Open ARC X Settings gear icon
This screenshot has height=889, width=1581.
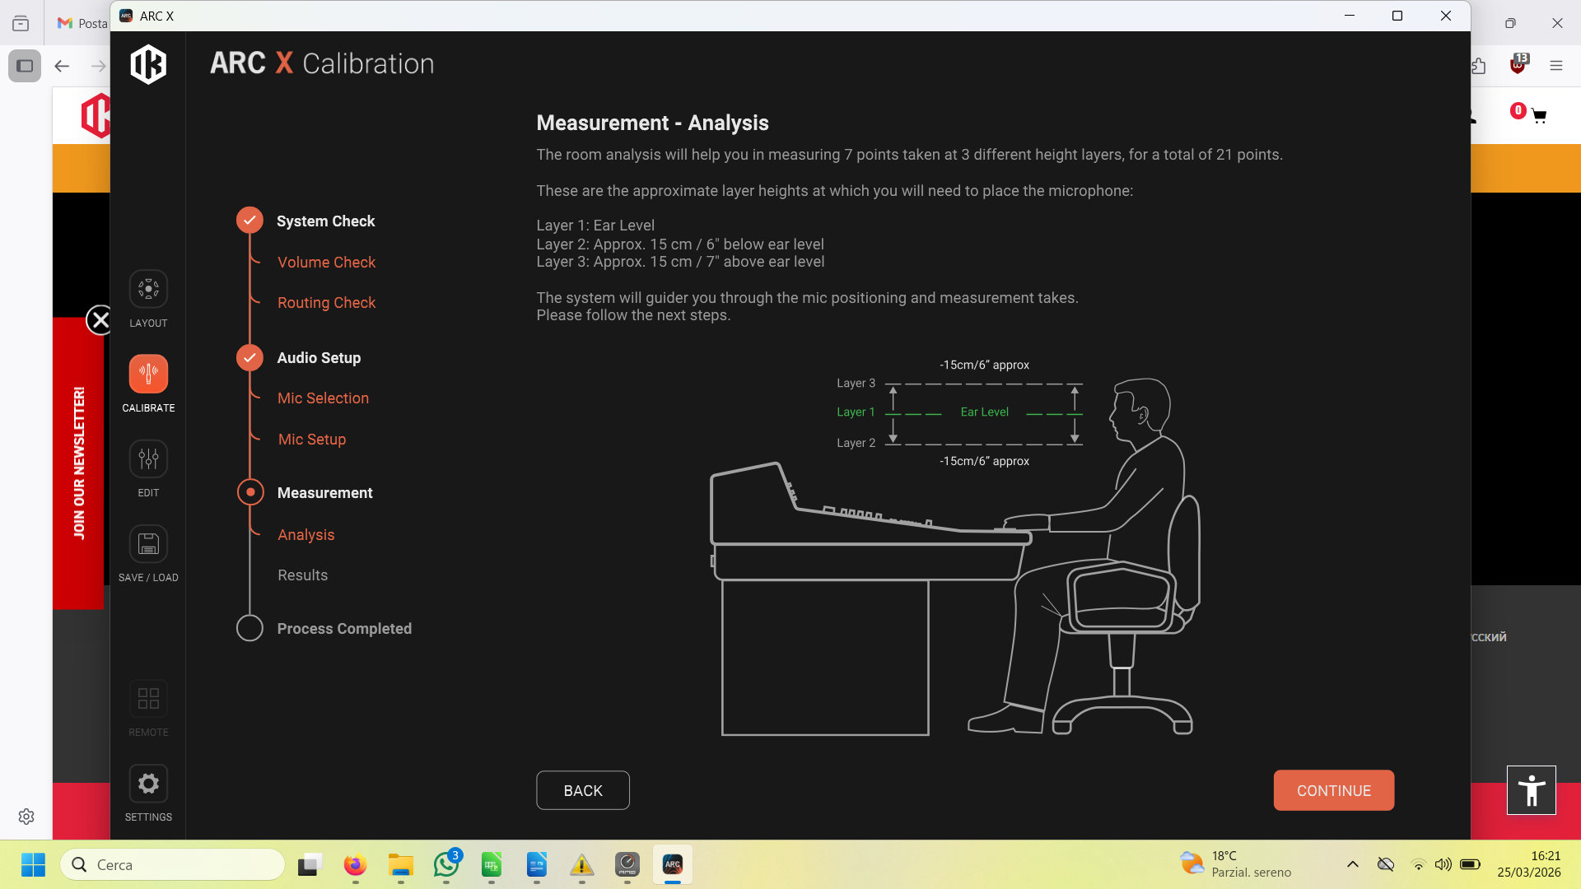click(x=148, y=784)
